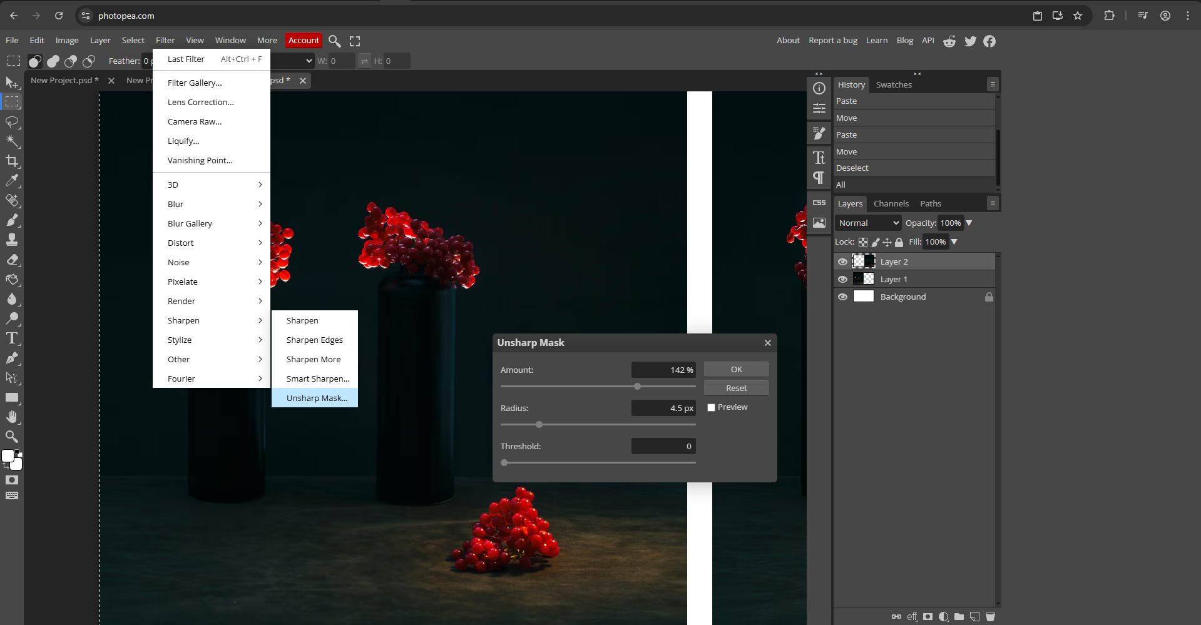The width and height of the screenshot is (1201, 625).
Task: Click the Report a bug link
Action: click(x=832, y=40)
